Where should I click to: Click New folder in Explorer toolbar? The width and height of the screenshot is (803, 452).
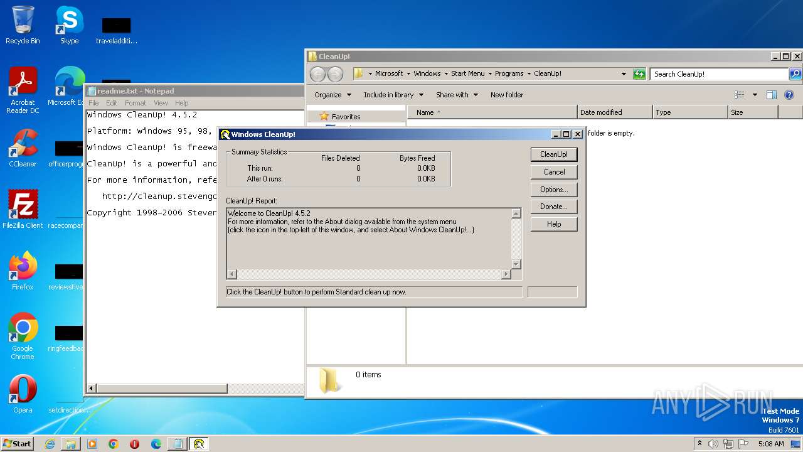click(507, 95)
